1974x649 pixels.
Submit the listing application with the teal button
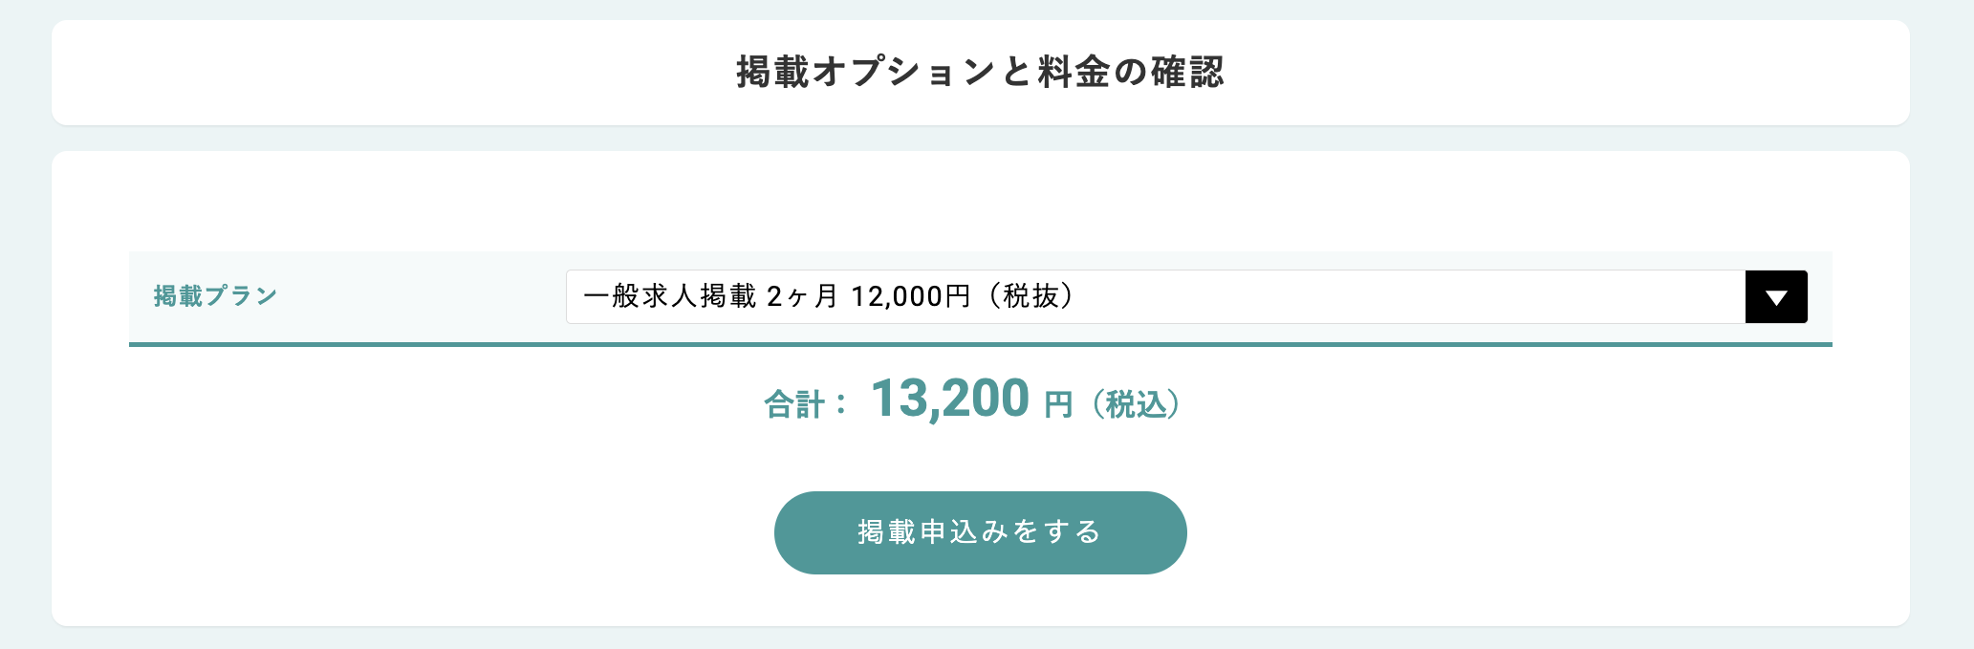coord(980,532)
